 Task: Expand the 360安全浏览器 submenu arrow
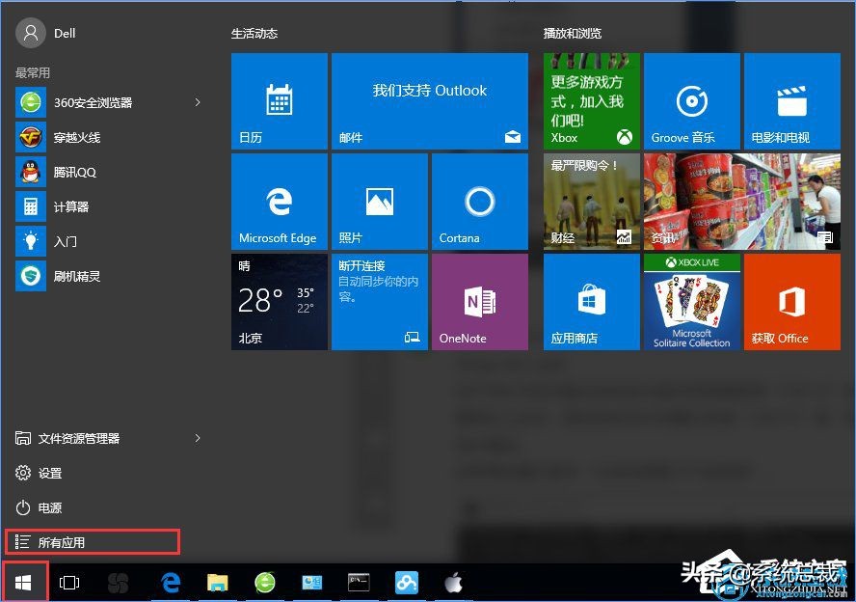point(198,102)
